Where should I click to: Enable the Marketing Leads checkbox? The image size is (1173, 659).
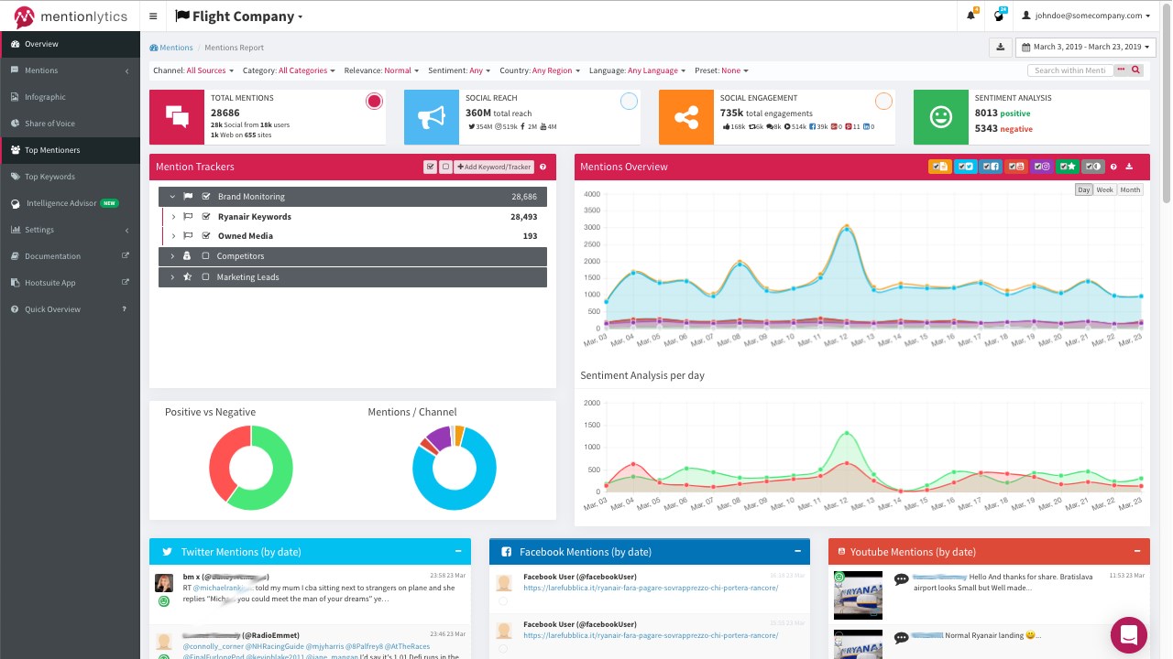(x=206, y=276)
